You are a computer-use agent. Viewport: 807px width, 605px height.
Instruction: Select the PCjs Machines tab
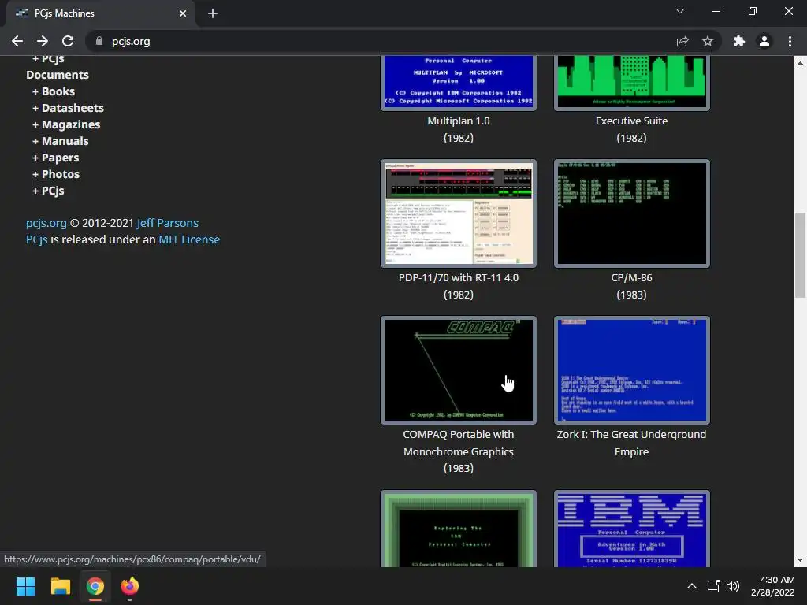(x=100, y=13)
